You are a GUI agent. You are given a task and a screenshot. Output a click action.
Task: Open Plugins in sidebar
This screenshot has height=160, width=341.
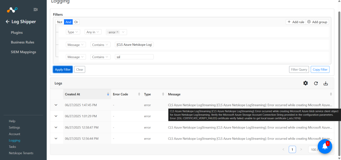[x=17, y=33]
